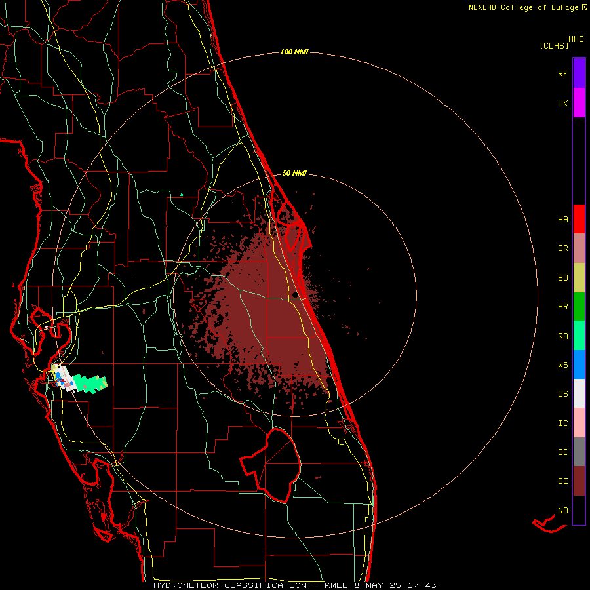
Task: Click the HA legend label
Action: click(562, 220)
